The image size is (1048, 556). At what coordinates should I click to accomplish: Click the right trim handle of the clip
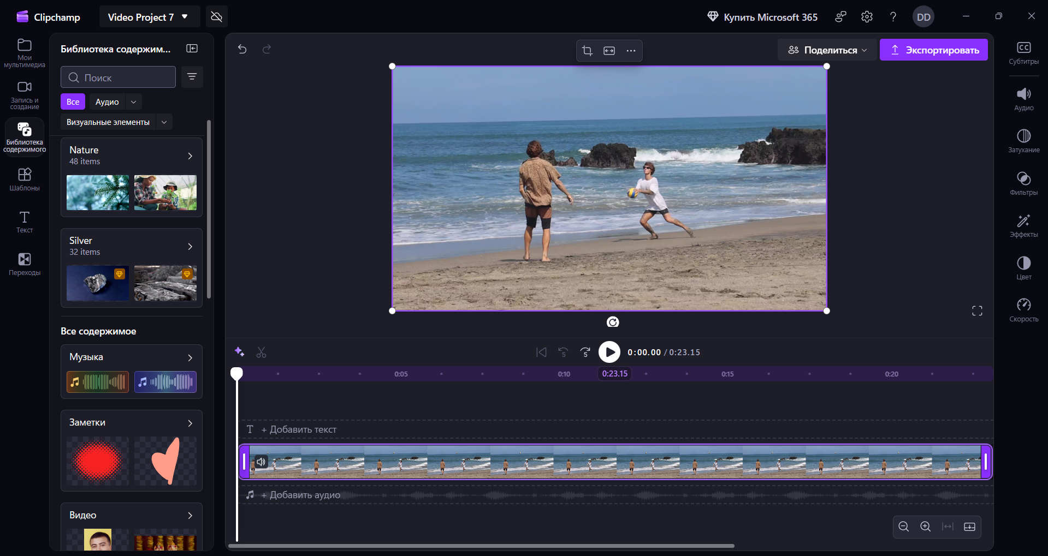(986, 462)
